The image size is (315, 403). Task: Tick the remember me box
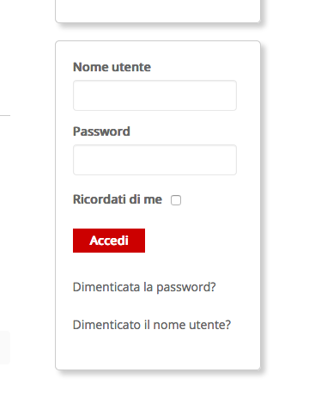click(x=176, y=200)
